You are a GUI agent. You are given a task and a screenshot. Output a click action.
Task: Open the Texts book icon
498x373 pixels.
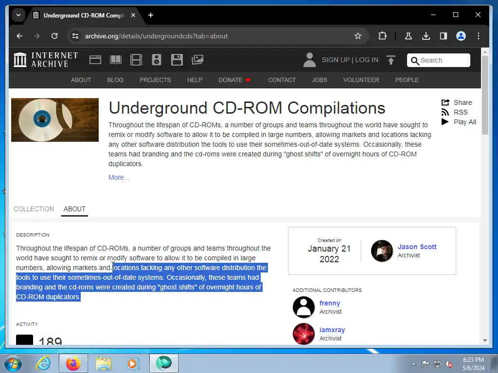116,60
